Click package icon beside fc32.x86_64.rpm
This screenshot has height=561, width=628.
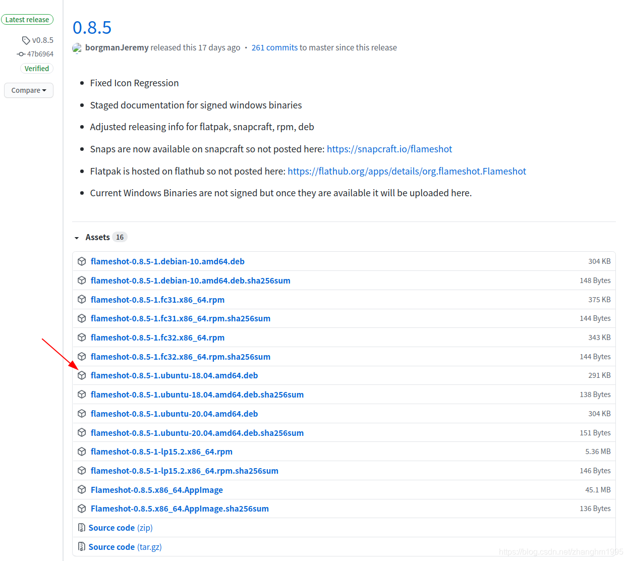82,338
